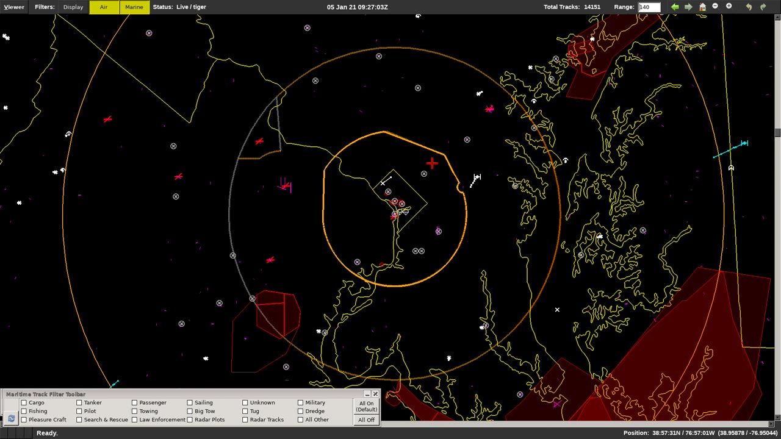Select the large red cross marker on the map
Screen dimensions: 781x439
tap(432, 163)
